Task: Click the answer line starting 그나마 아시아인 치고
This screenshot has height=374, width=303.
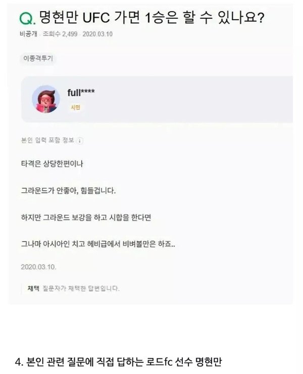Action: (98, 244)
